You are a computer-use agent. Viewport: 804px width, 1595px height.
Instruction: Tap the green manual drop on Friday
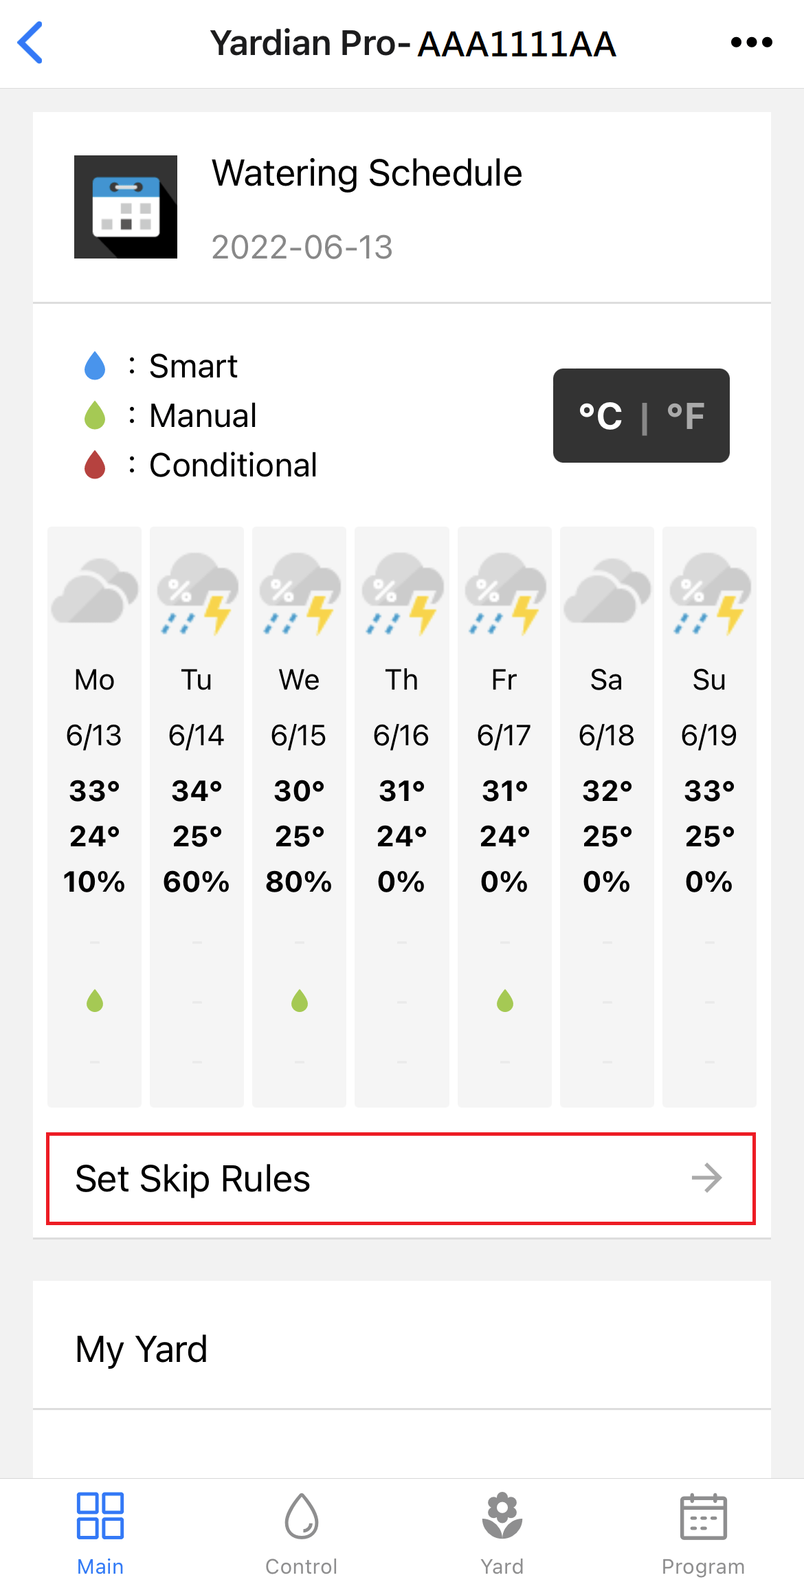tap(505, 1001)
